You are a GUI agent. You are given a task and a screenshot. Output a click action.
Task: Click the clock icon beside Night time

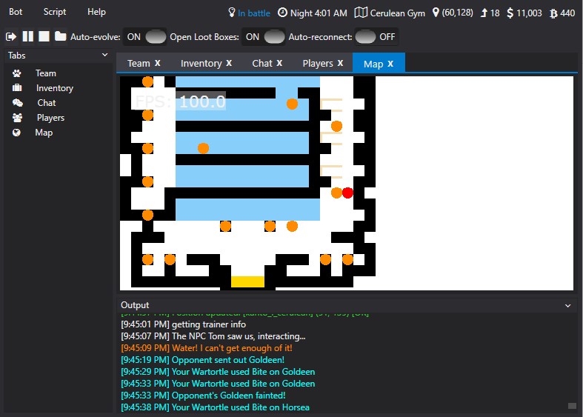(282, 13)
